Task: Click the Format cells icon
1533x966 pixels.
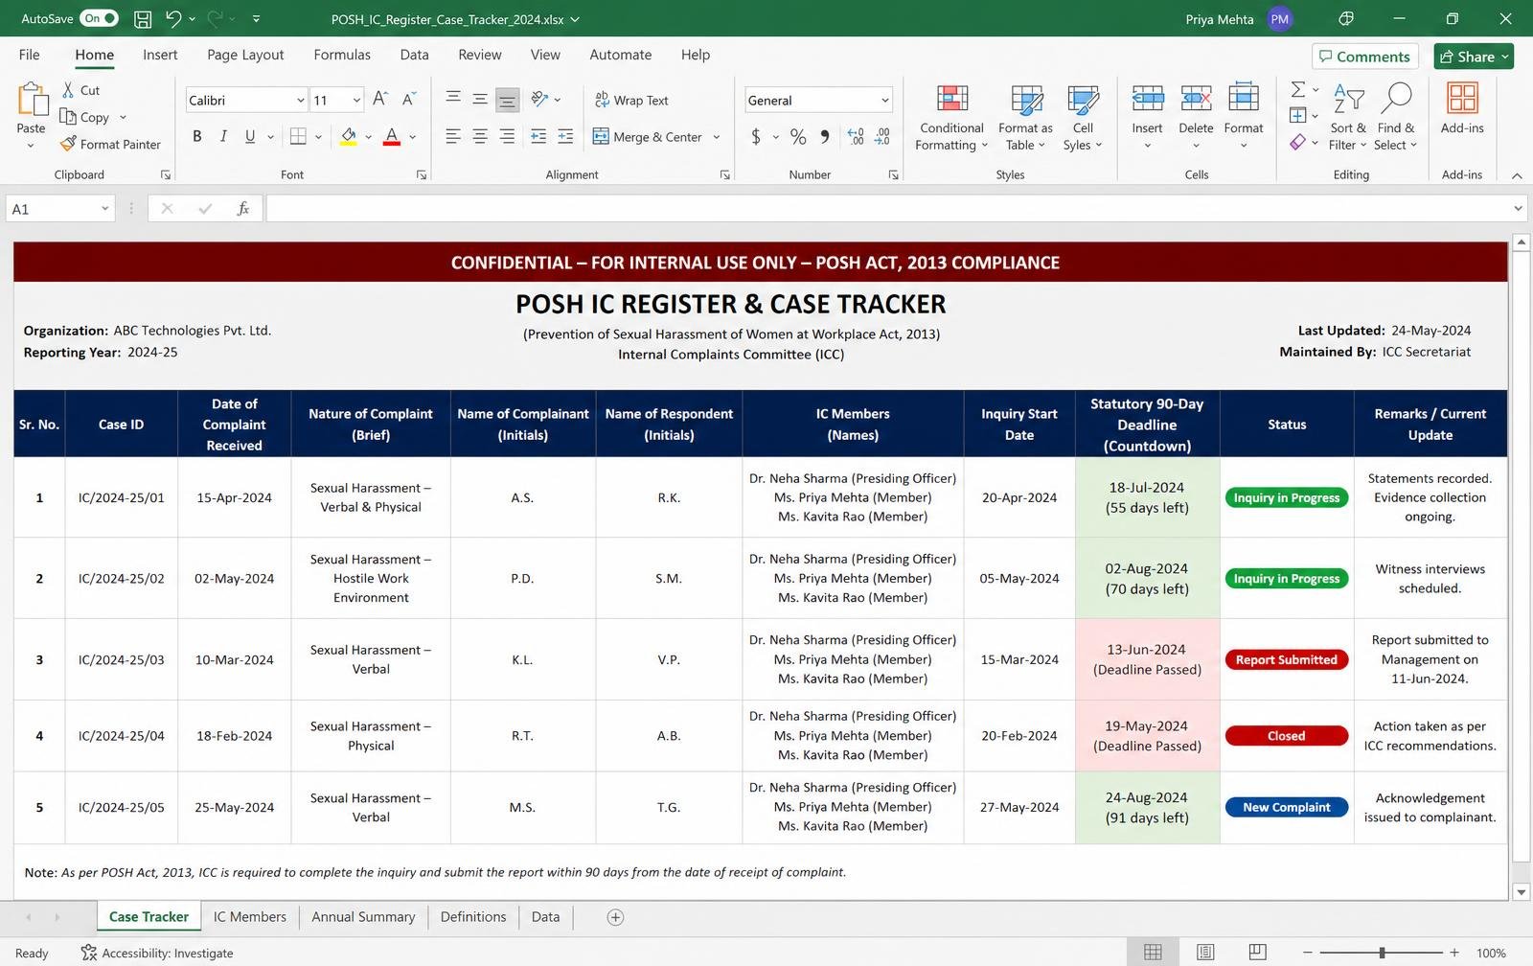Action: tap(1244, 98)
